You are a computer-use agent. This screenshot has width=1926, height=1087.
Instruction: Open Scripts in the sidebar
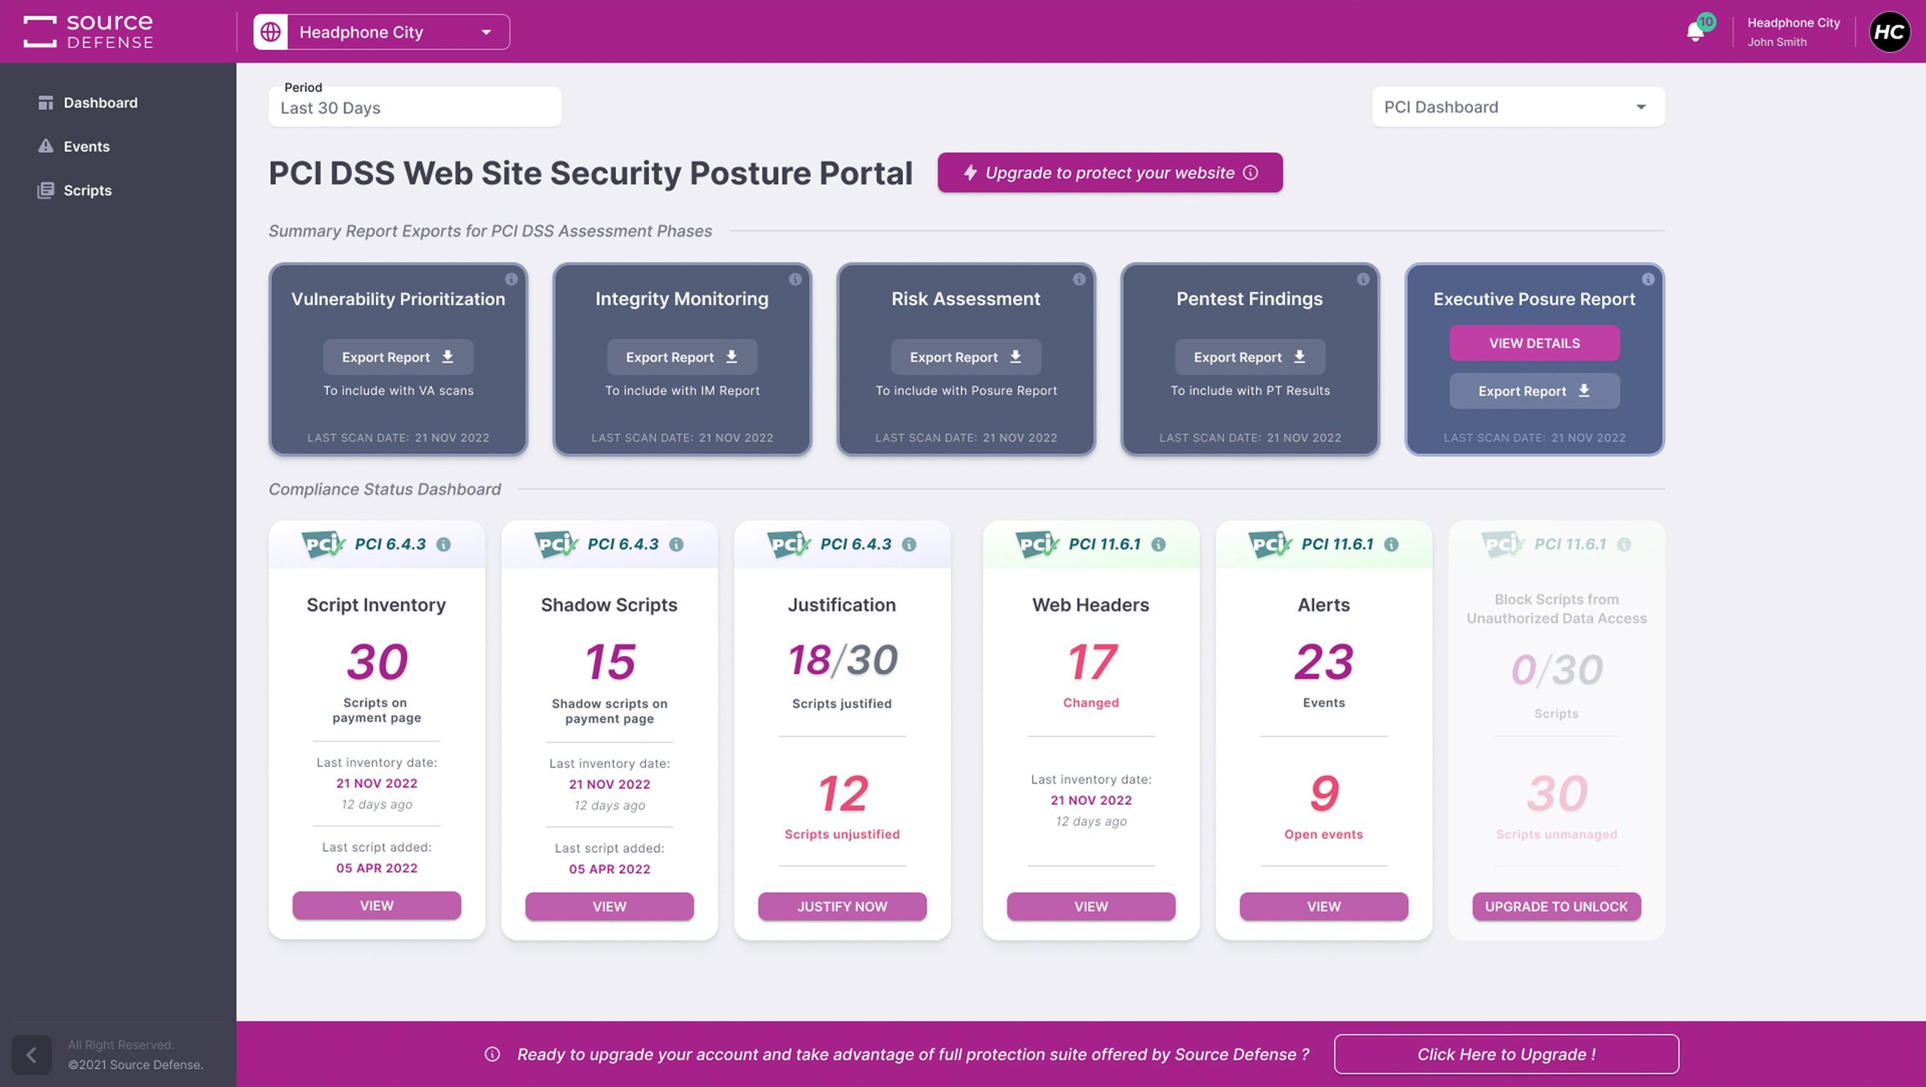click(87, 190)
